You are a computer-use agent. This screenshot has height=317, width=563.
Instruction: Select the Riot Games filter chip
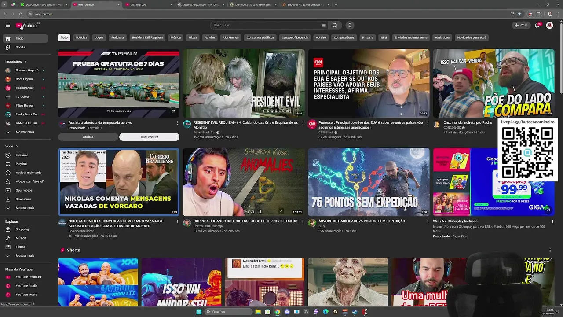tap(230, 38)
